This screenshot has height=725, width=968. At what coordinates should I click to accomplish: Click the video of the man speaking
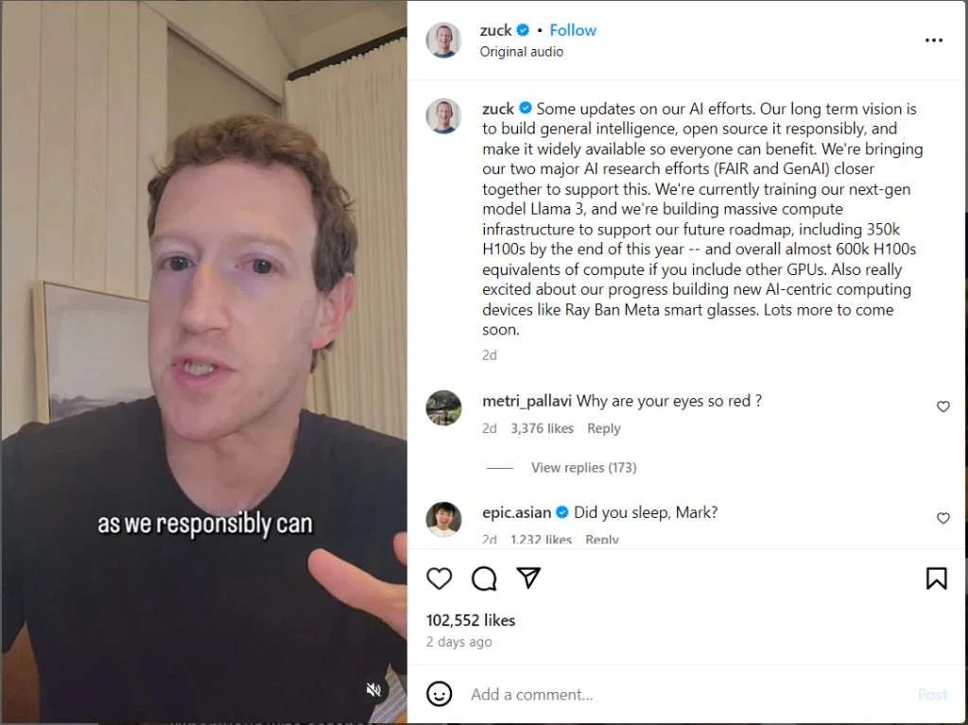(x=204, y=363)
